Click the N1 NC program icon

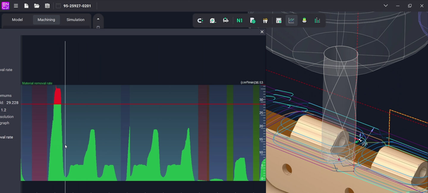[x=239, y=20]
